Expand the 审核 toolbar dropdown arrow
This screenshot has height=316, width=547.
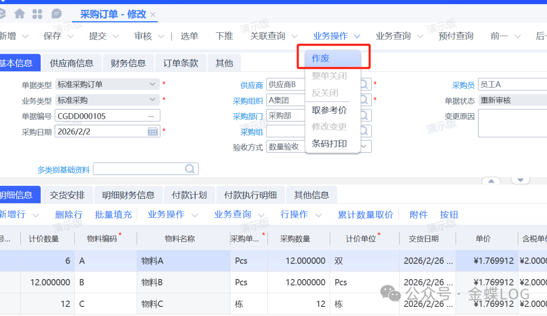point(162,36)
